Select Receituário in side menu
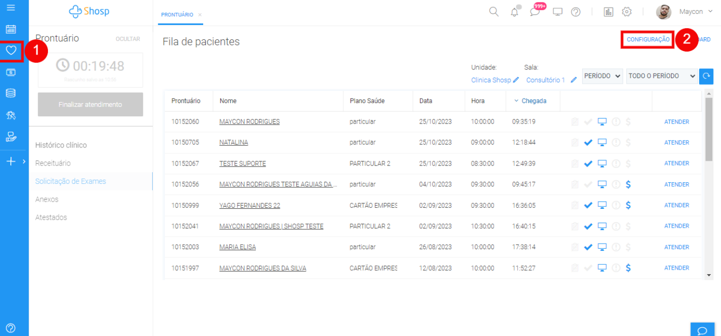Viewport: 721px width, 336px height. pyautogui.click(x=53, y=163)
